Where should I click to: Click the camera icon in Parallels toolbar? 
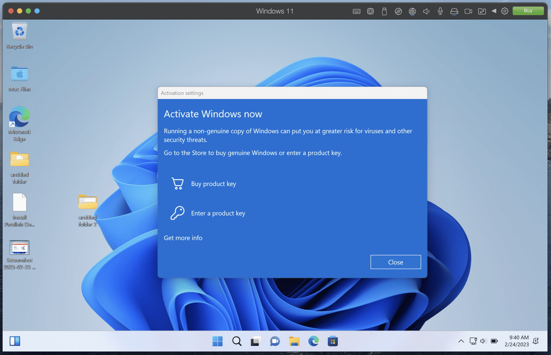pyautogui.click(x=468, y=11)
